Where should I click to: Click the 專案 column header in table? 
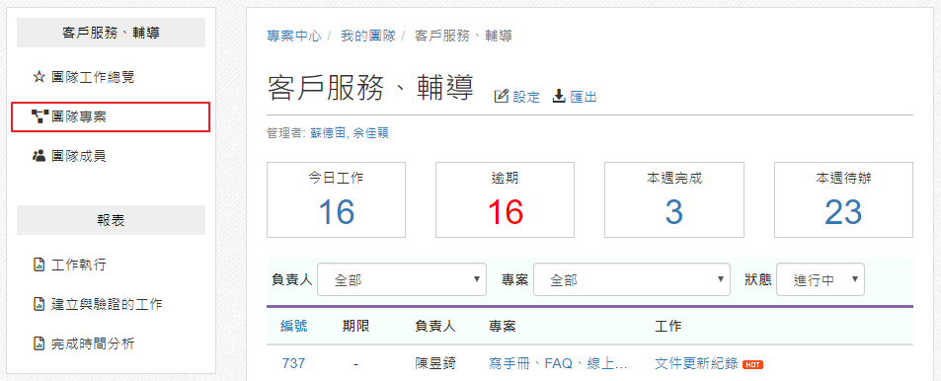point(503,326)
